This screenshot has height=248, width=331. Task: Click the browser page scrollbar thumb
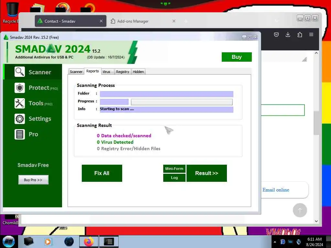coord(316,123)
